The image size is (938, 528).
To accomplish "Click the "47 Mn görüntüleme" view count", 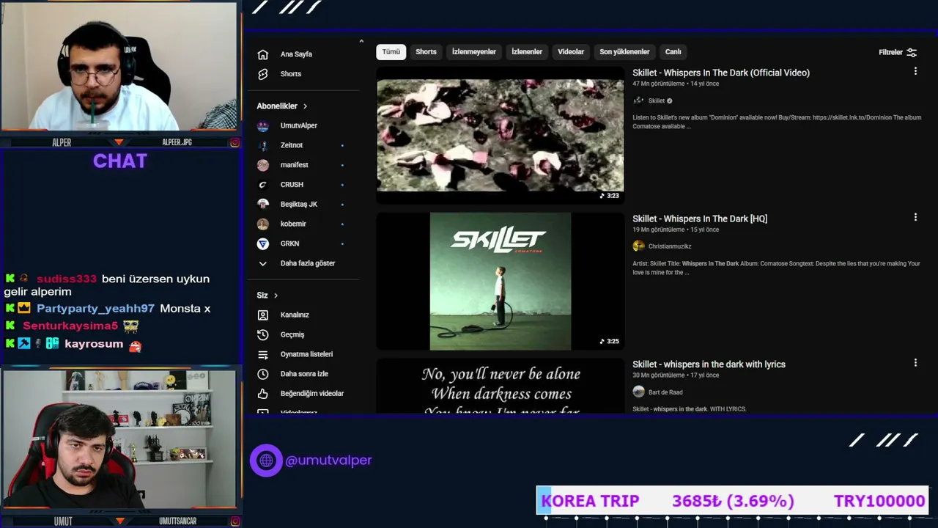I will tap(659, 84).
